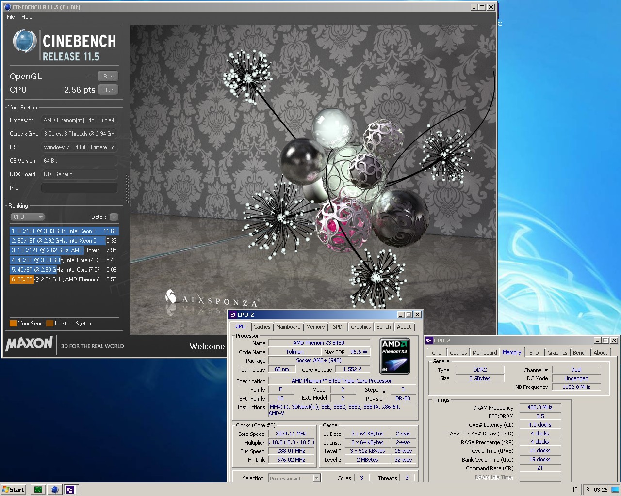This screenshot has height=496, width=621.
Task: Click the GFX Board value GDI Generic
Action: pos(80,174)
